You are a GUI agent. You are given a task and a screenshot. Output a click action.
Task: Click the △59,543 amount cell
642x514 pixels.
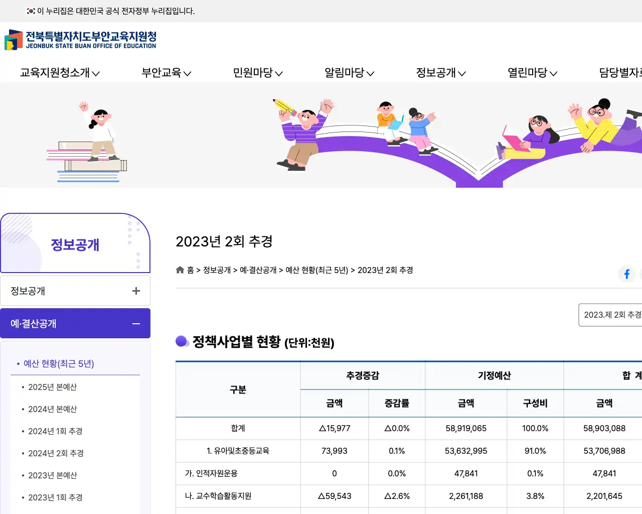(335, 496)
